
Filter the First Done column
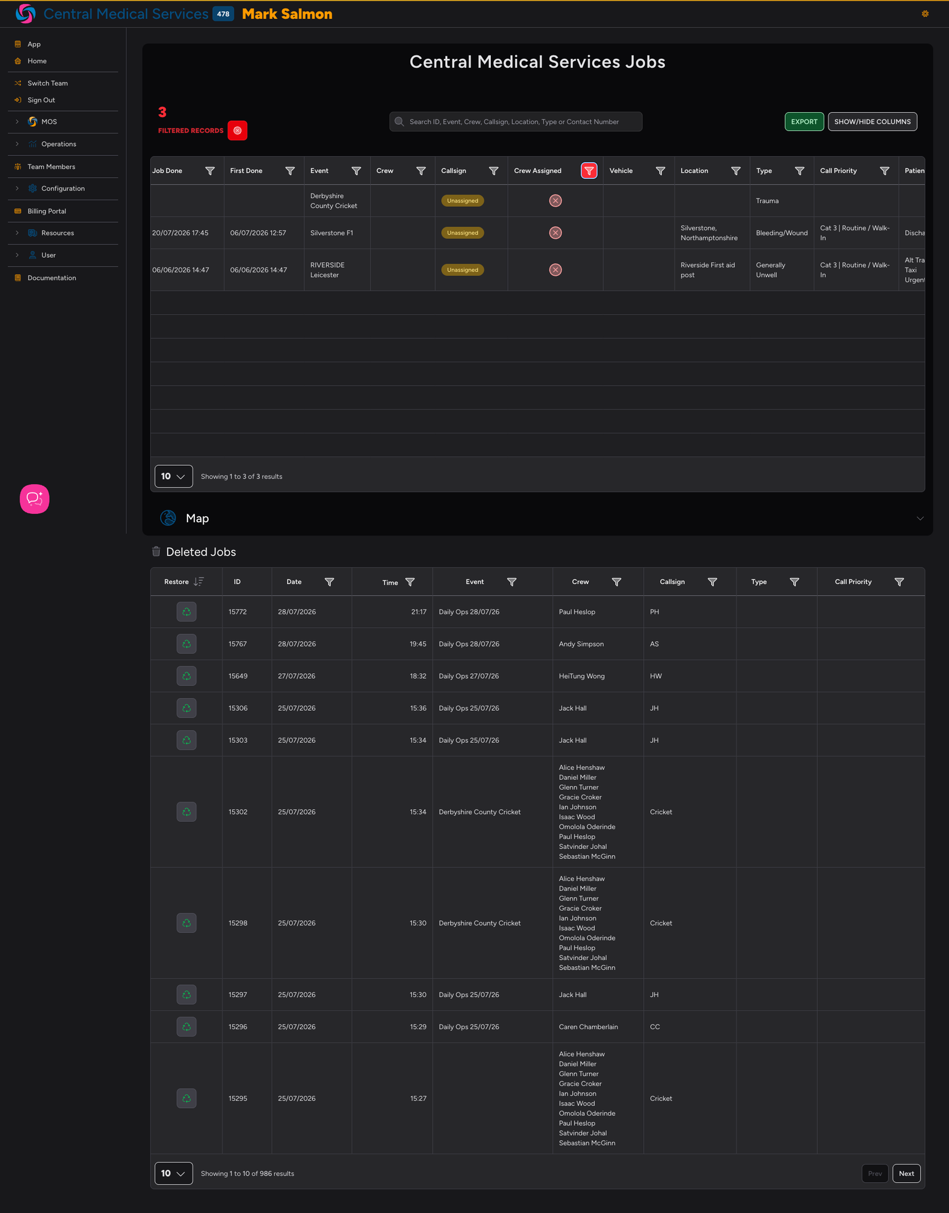290,171
